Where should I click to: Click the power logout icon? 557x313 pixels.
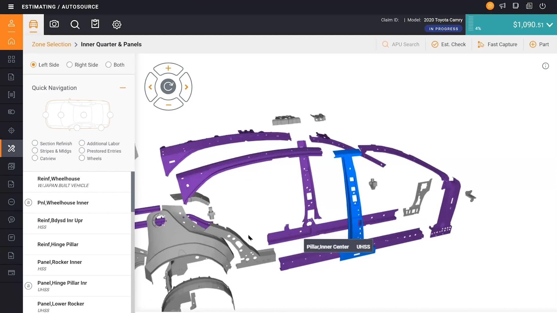click(542, 6)
